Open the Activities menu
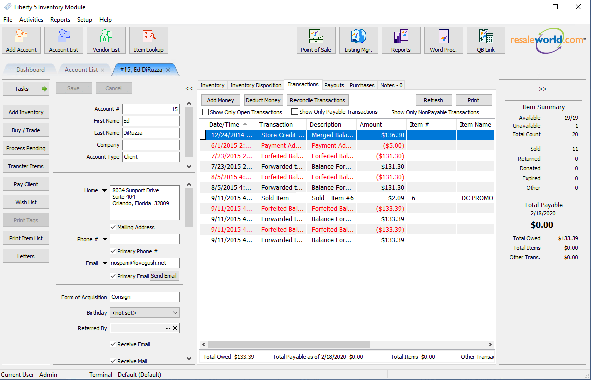591x380 pixels. point(31,20)
